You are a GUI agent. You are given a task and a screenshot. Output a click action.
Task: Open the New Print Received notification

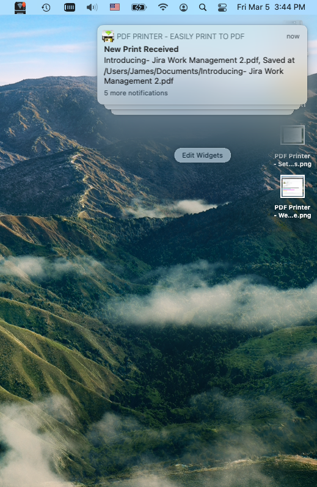click(x=141, y=49)
